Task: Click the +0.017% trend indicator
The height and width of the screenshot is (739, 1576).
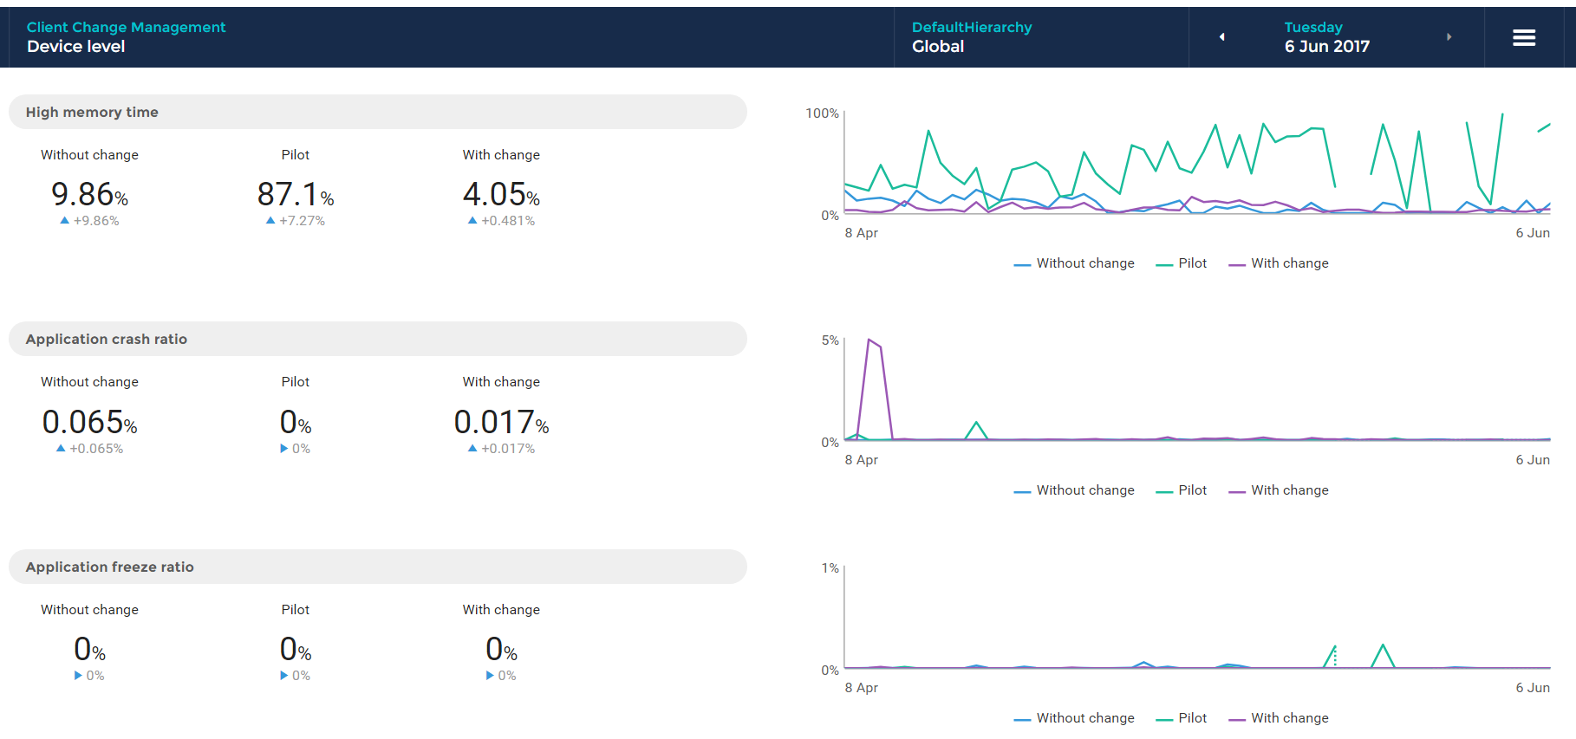Action: (501, 449)
